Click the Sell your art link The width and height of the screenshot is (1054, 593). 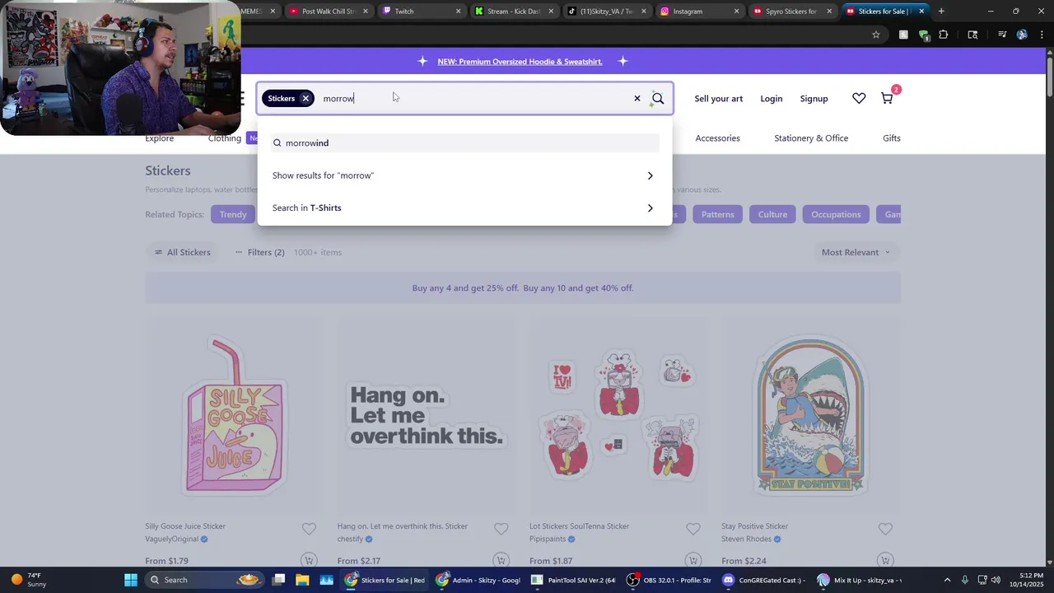pos(718,99)
